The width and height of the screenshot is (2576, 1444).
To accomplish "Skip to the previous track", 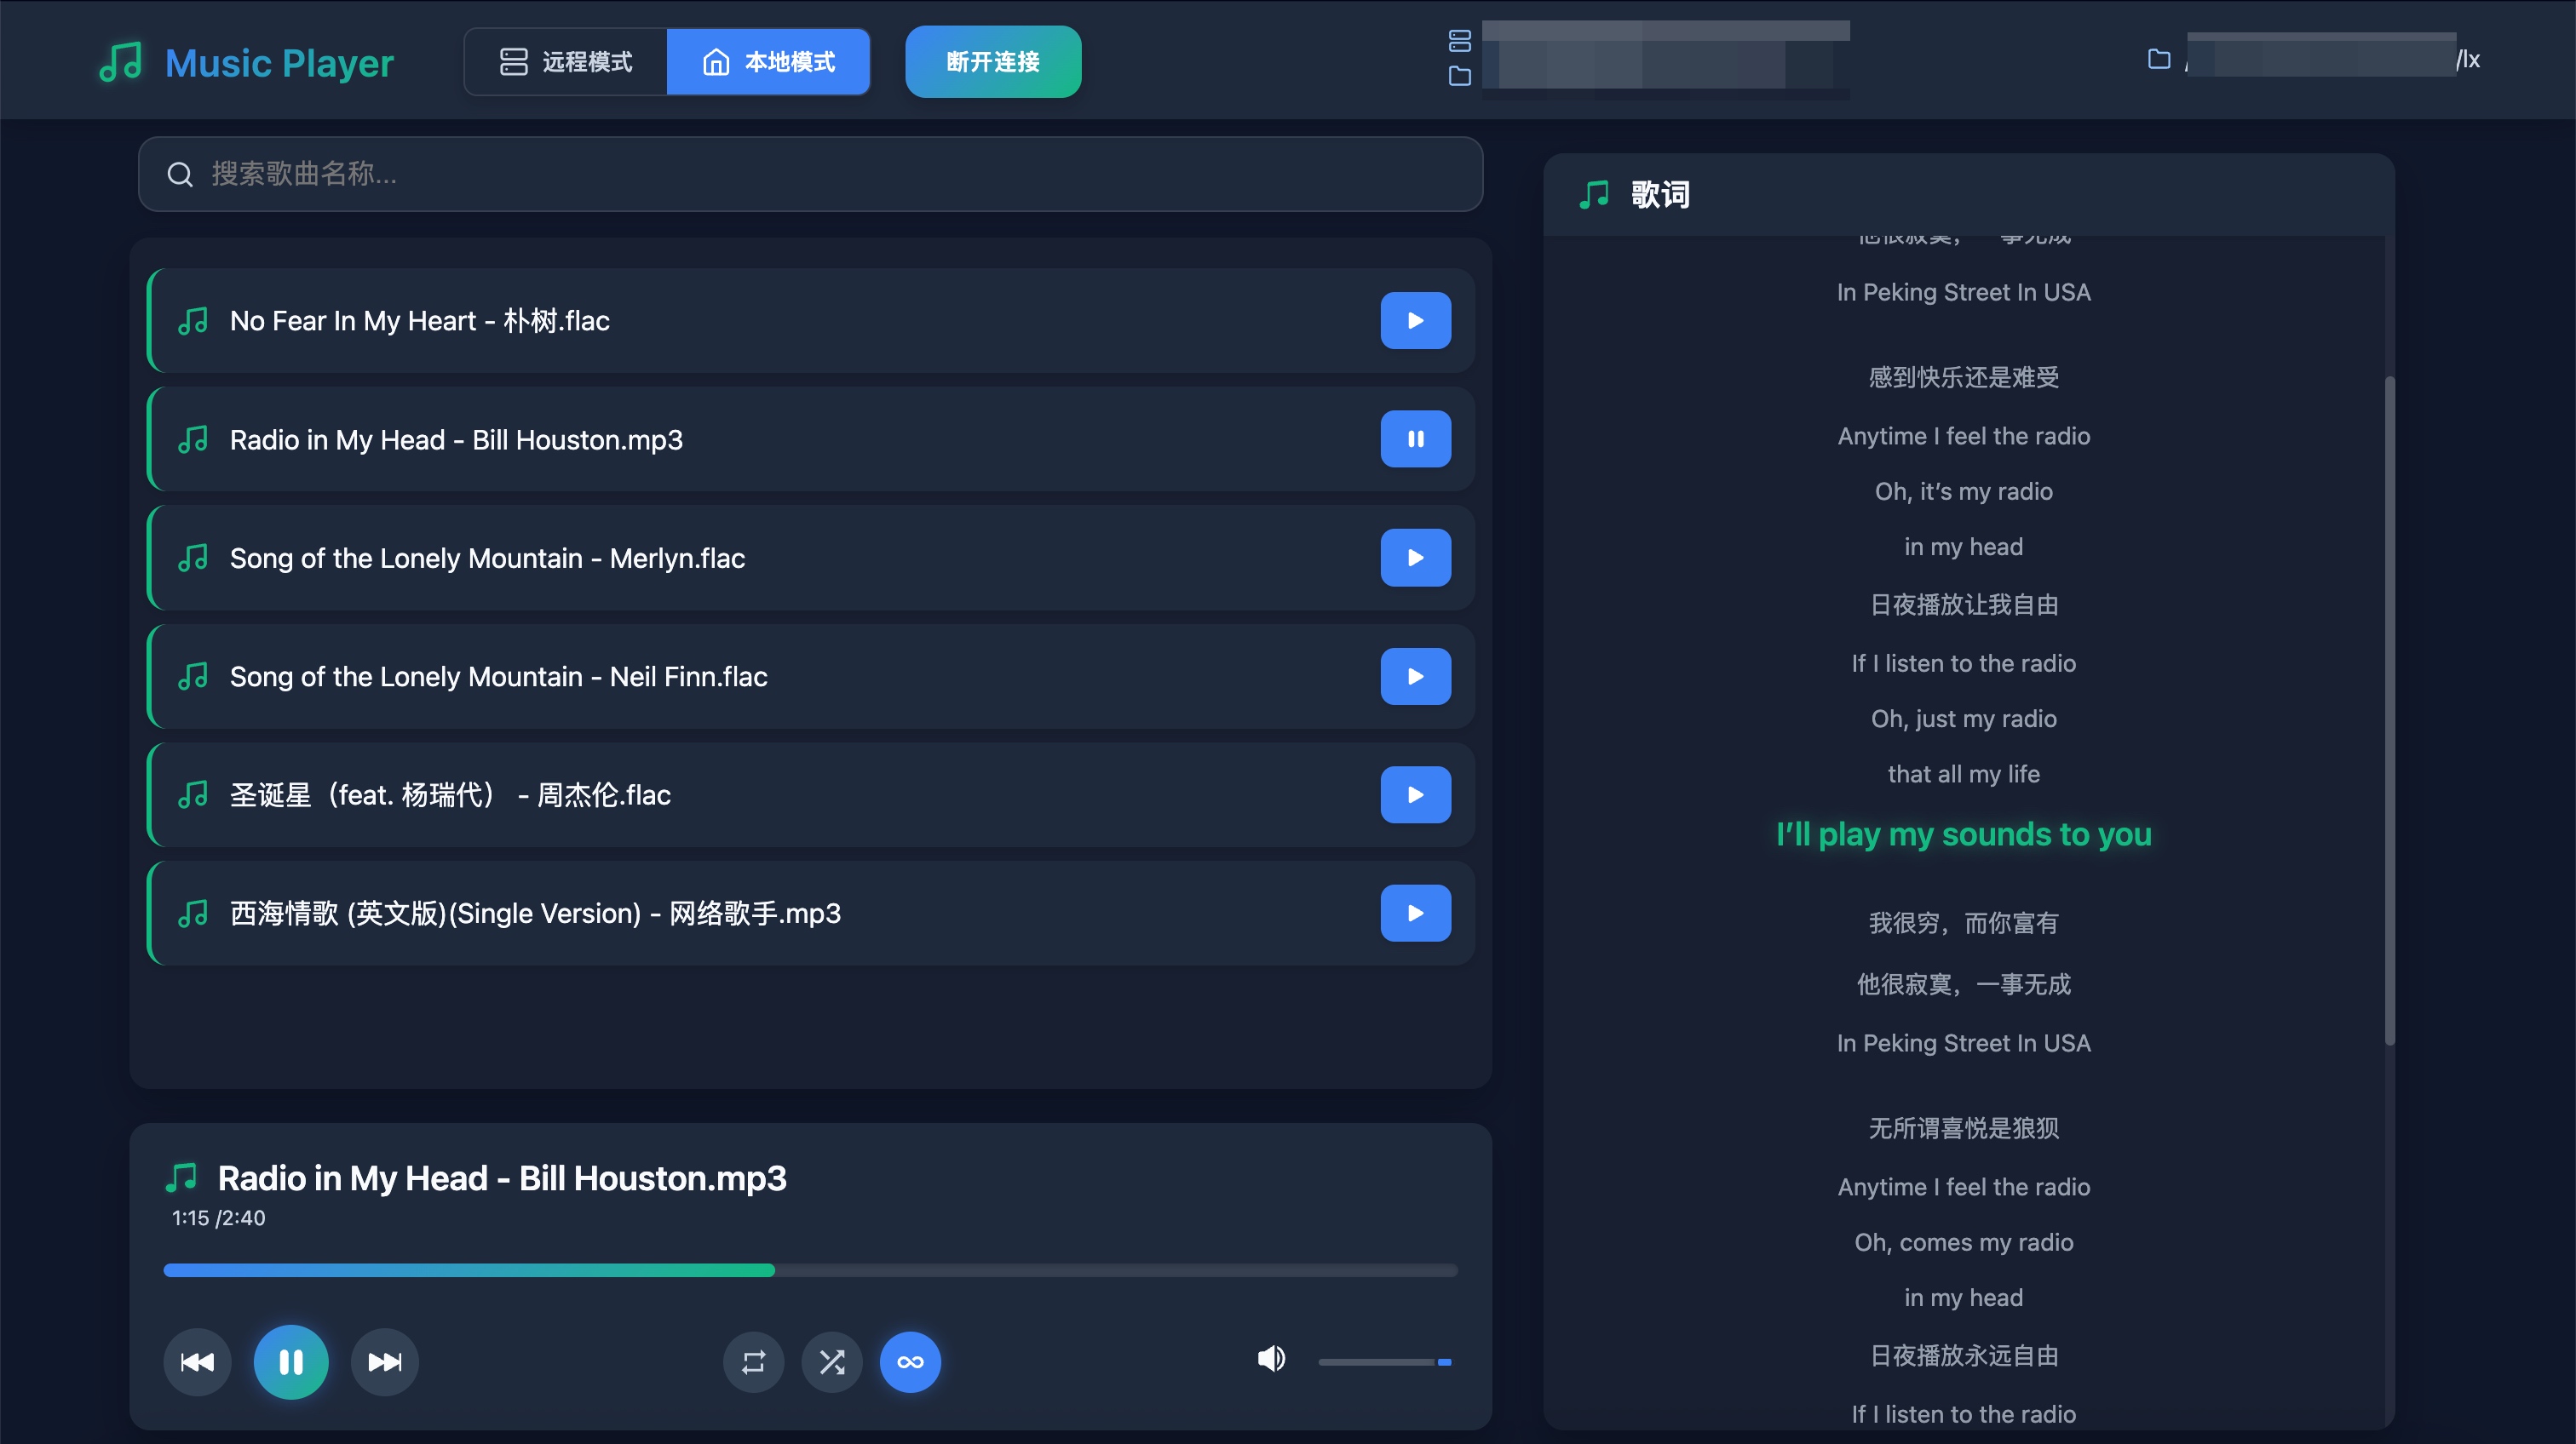I will (197, 1362).
